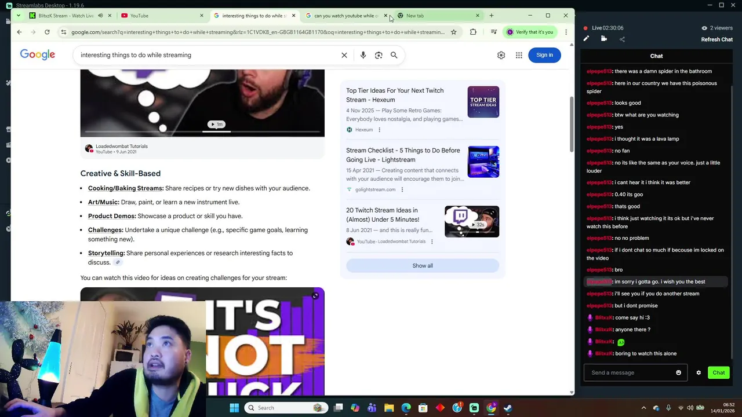Image resolution: width=742 pixels, height=417 pixels.
Task: Click the green Chat send button
Action: click(x=719, y=372)
